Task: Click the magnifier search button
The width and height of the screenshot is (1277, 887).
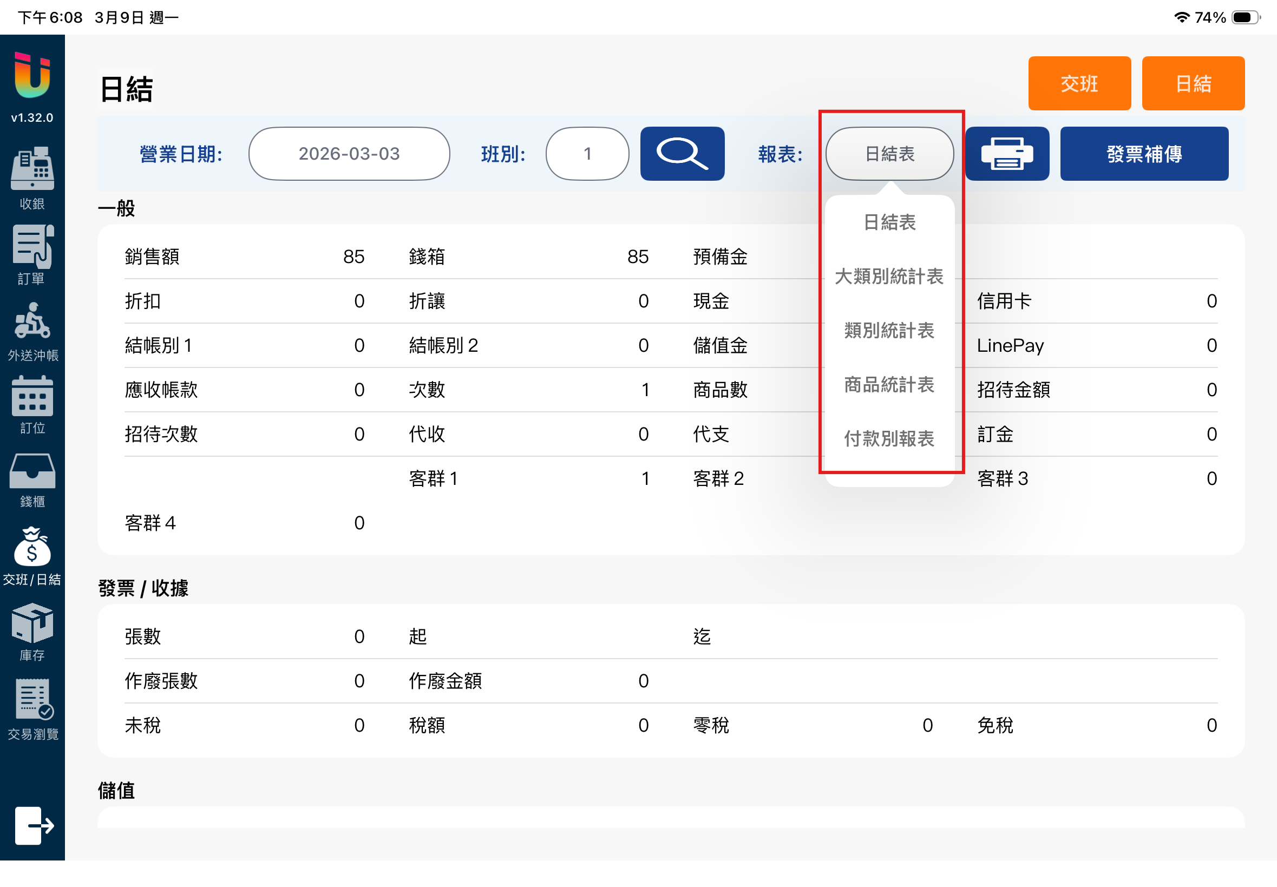Action: [682, 154]
